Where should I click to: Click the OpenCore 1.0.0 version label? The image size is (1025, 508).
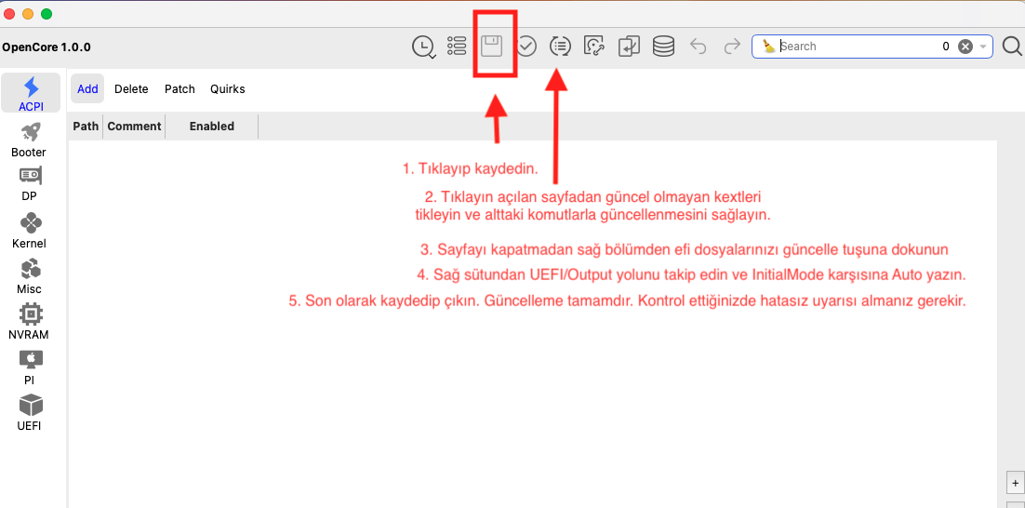click(x=47, y=47)
